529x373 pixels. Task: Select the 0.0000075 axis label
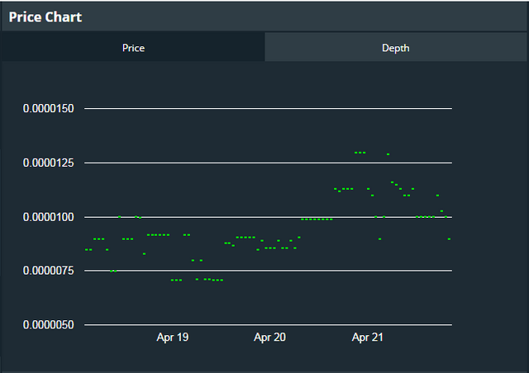[x=48, y=271]
